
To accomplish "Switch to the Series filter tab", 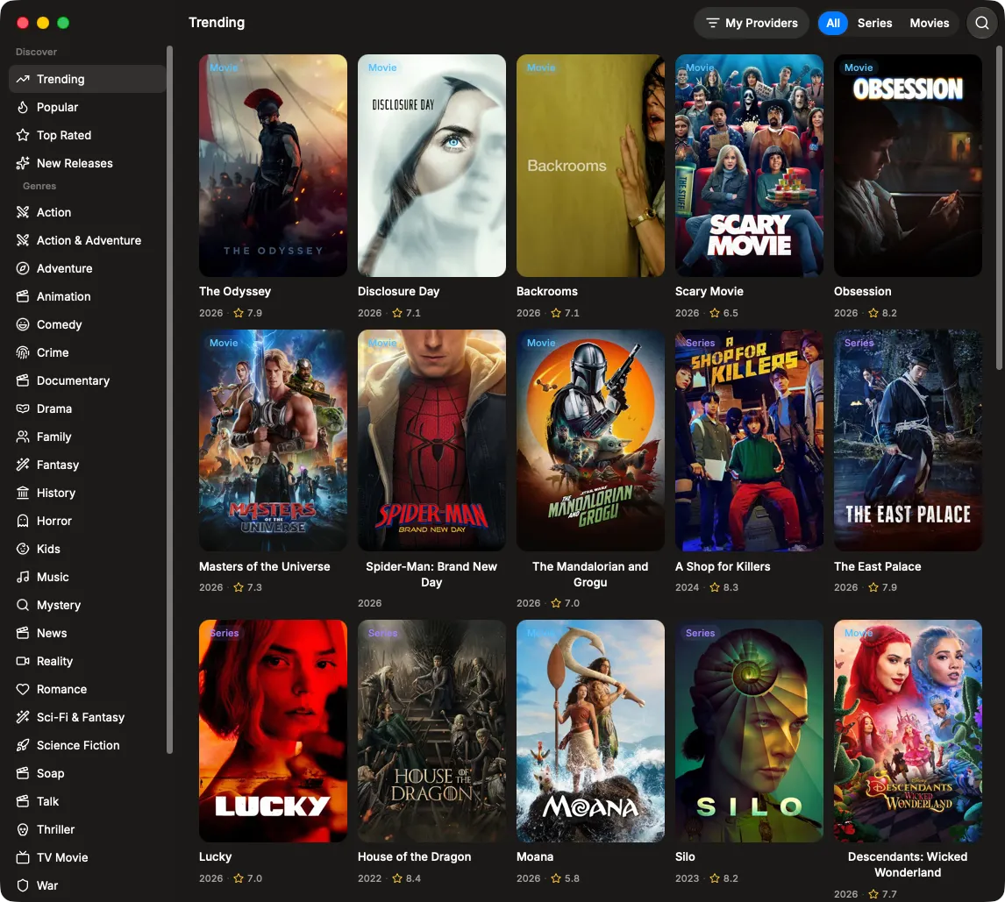I will 874,23.
